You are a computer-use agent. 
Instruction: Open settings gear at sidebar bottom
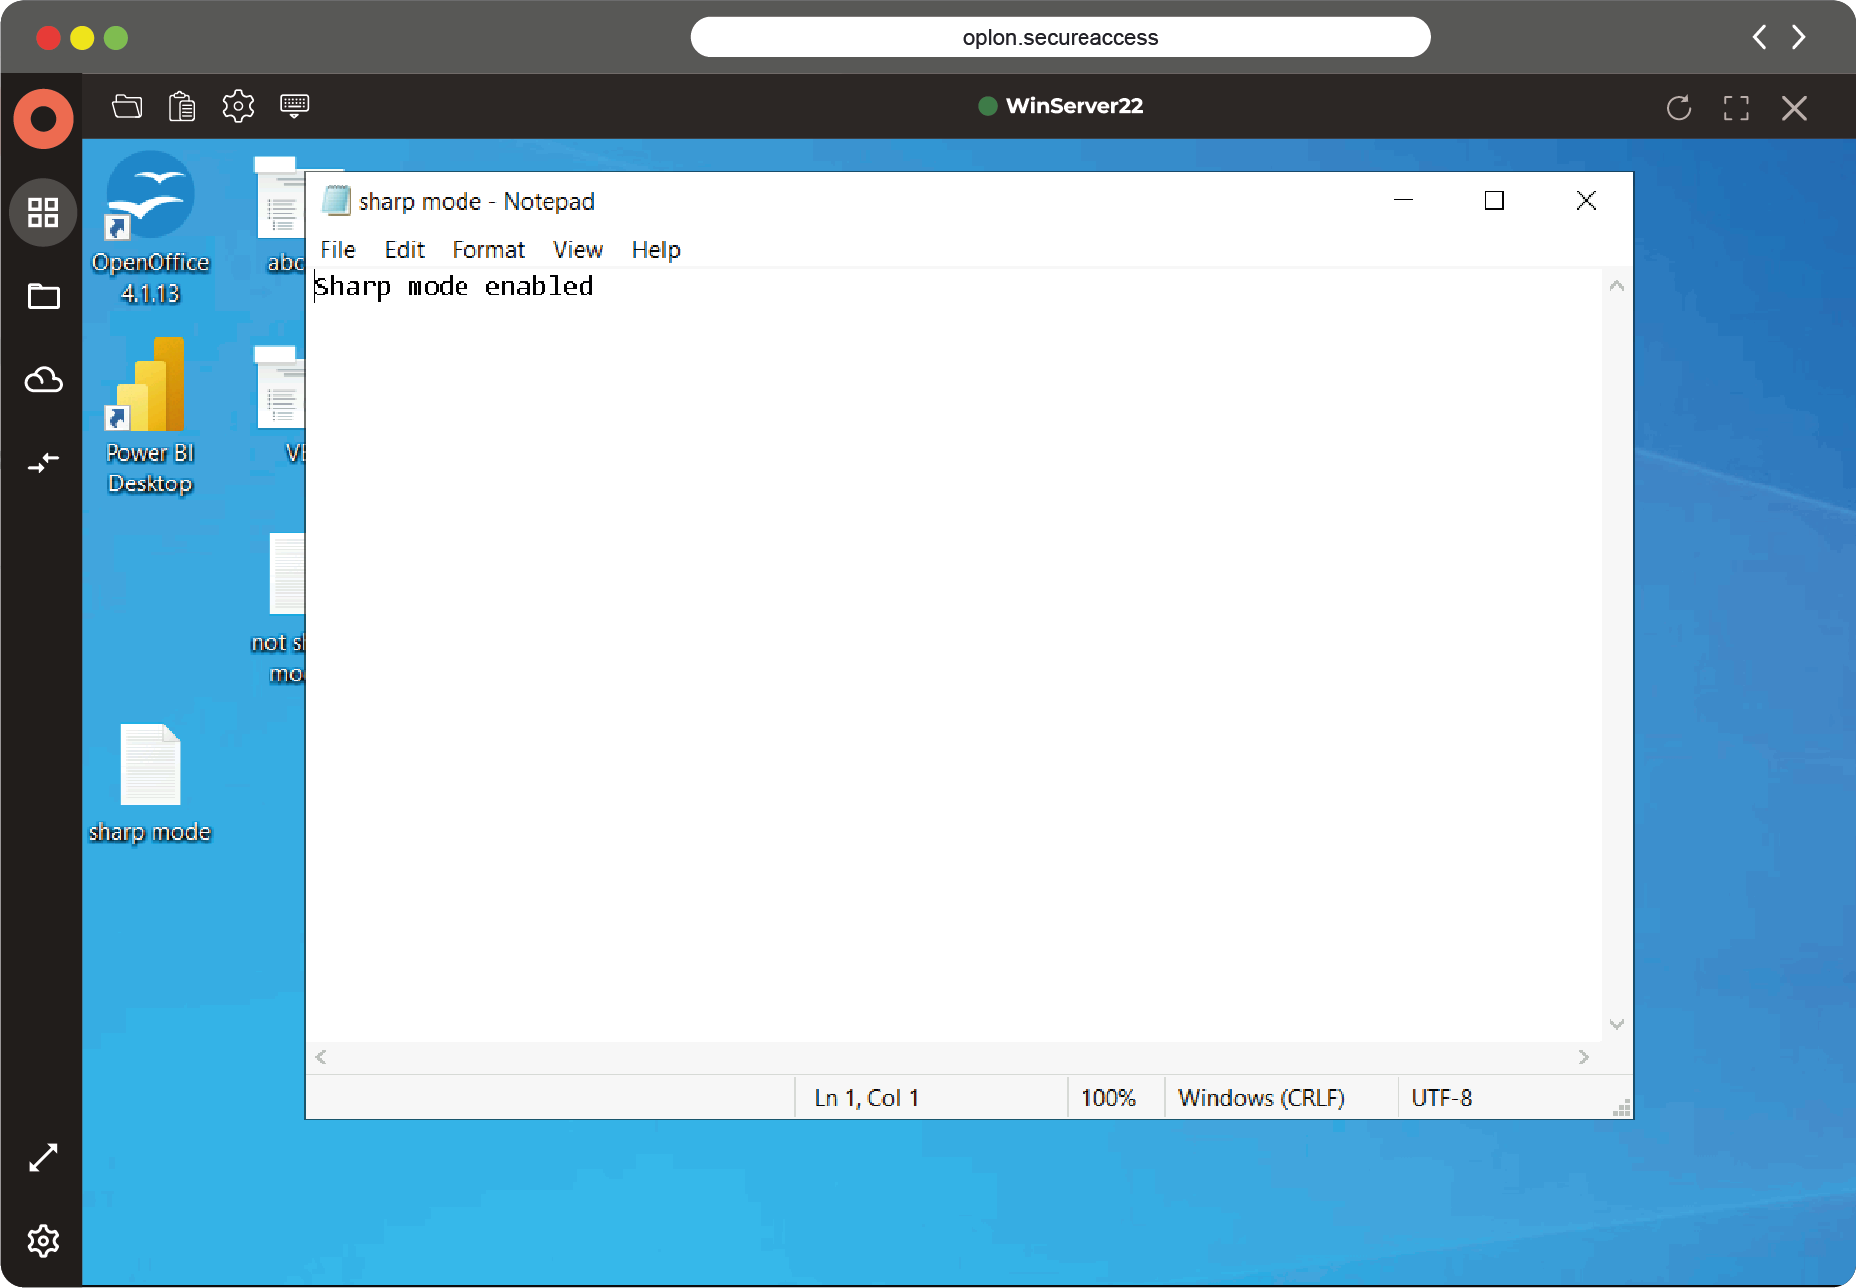(43, 1241)
